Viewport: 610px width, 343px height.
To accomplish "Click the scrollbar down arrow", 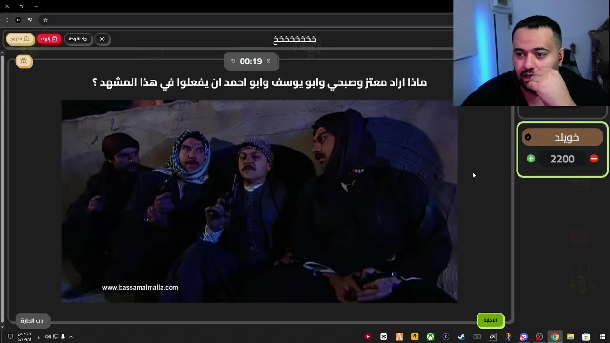I will (x=2, y=327).
